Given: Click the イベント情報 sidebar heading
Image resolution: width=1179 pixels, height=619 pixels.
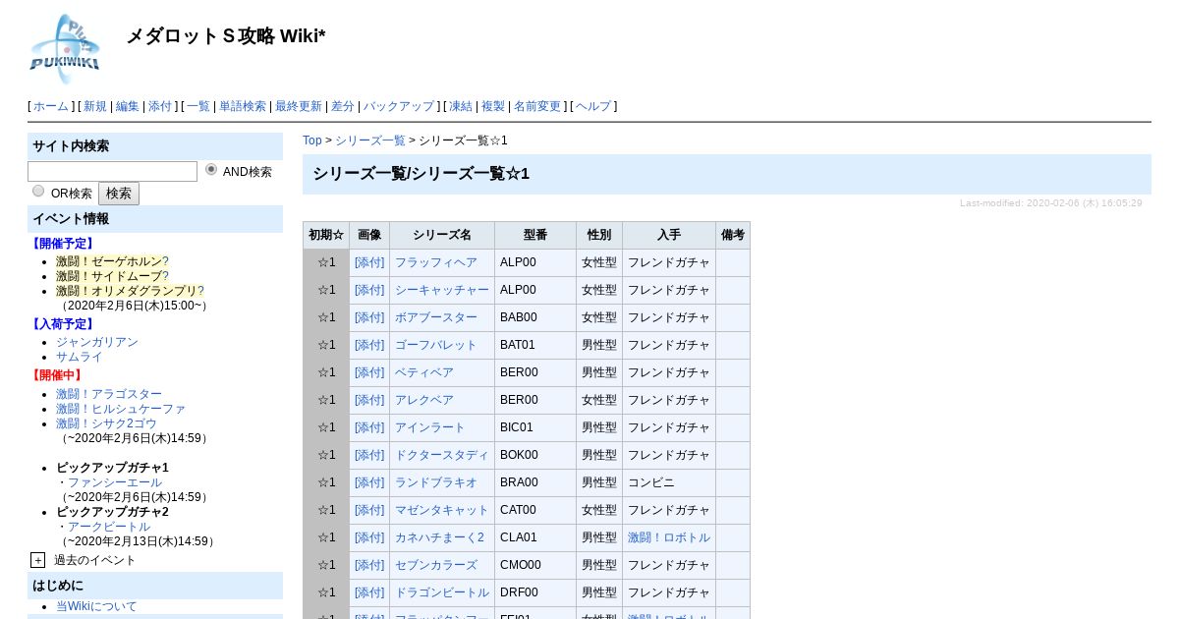Looking at the screenshot, I should (x=155, y=219).
